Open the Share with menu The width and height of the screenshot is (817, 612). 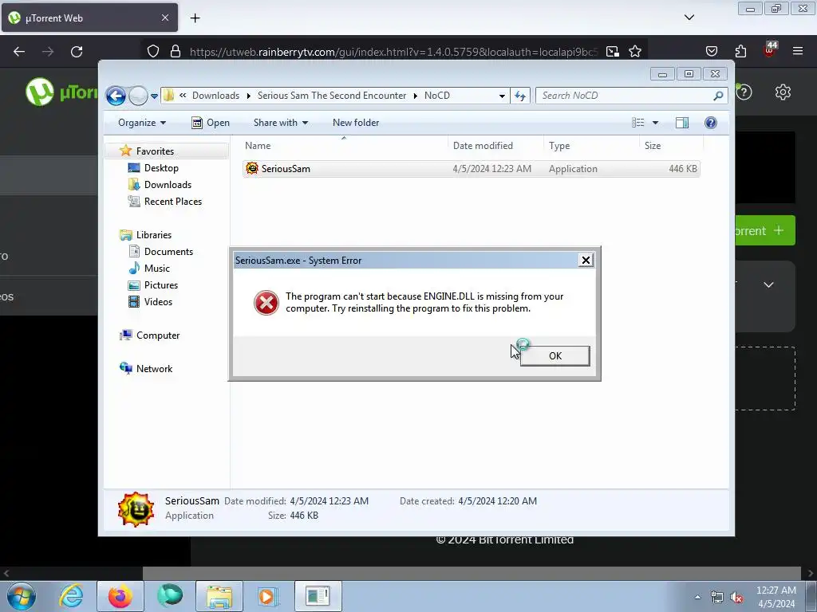[x=281, y=123]
